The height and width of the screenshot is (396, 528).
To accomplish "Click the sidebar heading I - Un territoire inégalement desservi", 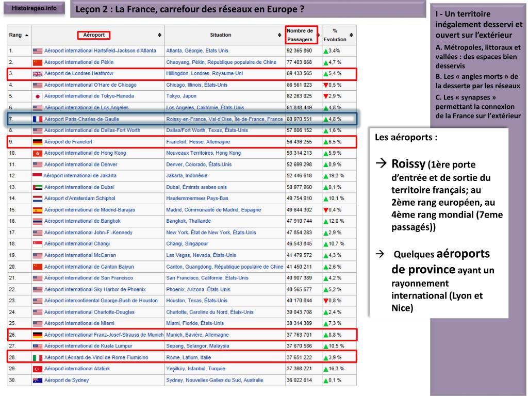I will 479,24.
